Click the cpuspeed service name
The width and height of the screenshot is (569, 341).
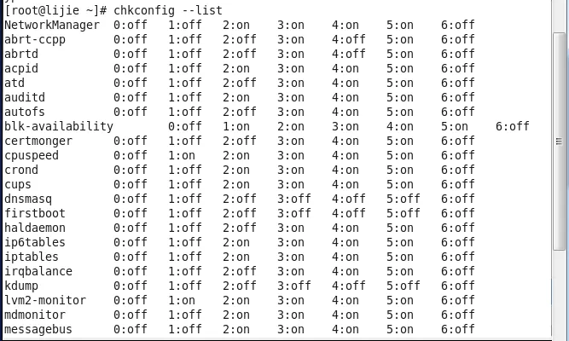pos(33,155)
